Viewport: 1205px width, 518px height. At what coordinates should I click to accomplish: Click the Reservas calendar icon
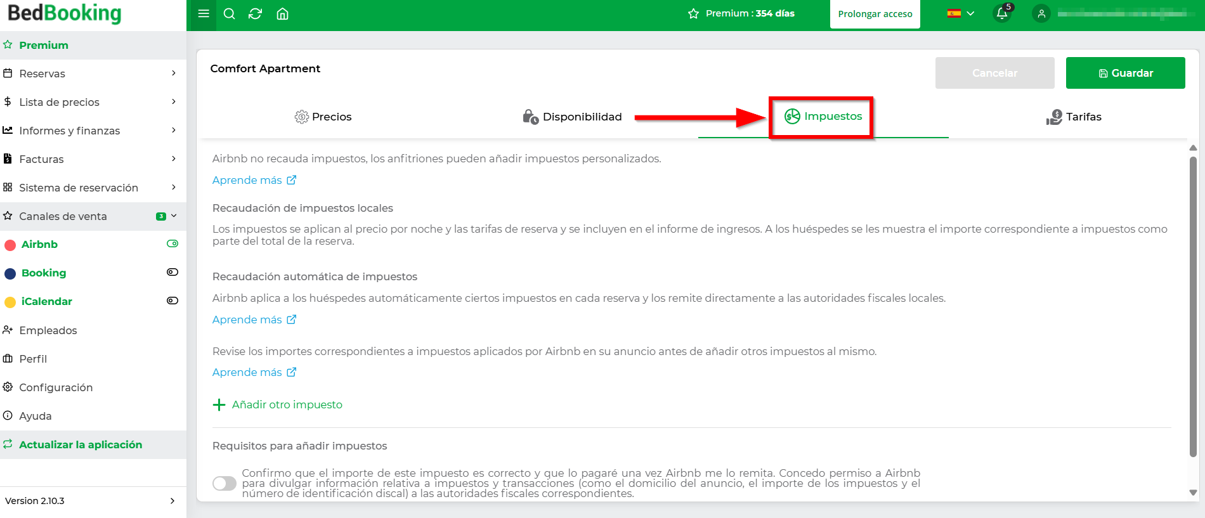8,73
